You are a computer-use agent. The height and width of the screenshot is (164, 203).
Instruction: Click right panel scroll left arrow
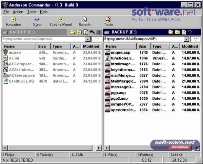[x=107, y=148]
